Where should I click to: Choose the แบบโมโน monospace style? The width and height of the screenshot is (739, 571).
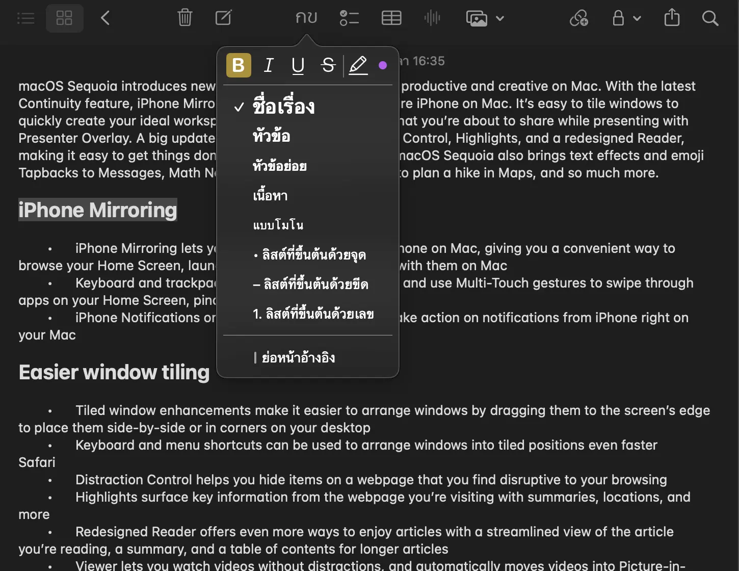pyautogui.click(x=278, y=225)
